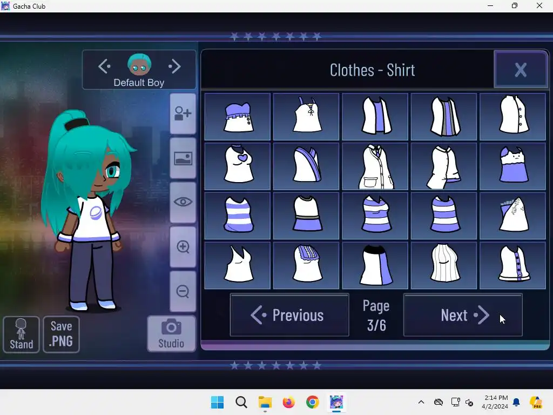Pick the purple buttoned placket top
The image size is (553, 415).
click(513, 265)
